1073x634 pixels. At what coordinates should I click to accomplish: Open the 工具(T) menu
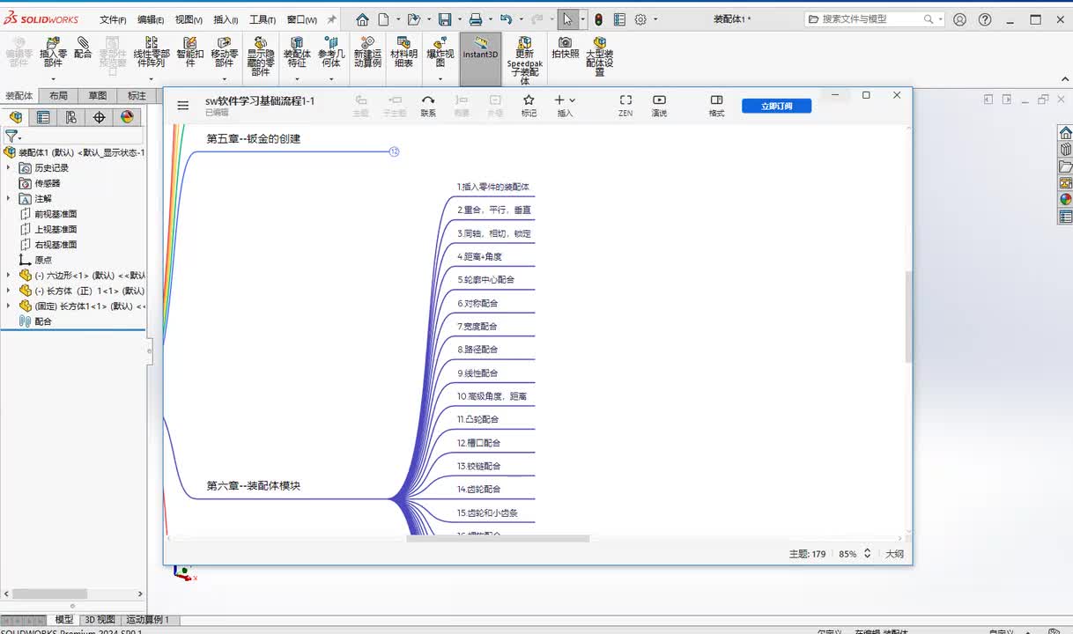click(x=262, y=19)
